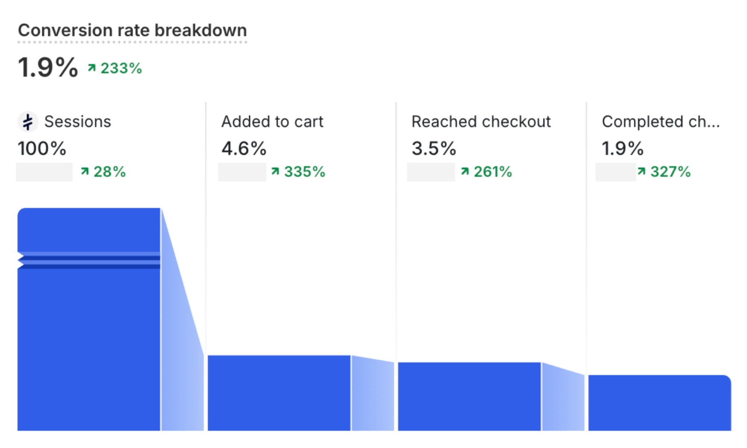
Task: Click the up arrow beside 28%
Action: point(85,171)
